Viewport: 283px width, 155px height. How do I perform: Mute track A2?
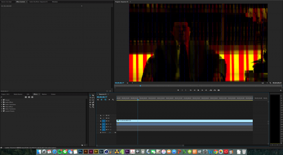point(108,127)
